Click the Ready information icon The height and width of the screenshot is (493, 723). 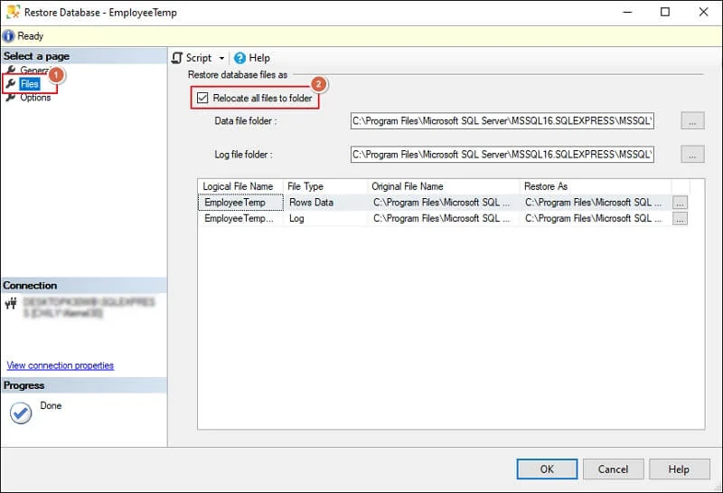tap(8, 36)
